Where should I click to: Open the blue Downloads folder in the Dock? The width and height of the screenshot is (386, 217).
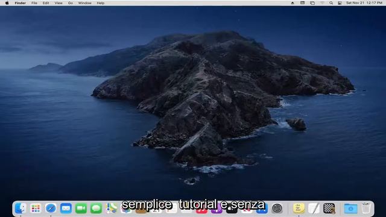point(350,209)
